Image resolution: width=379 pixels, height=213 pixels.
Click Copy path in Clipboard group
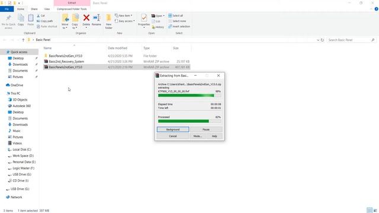click(x=45, y=21)
